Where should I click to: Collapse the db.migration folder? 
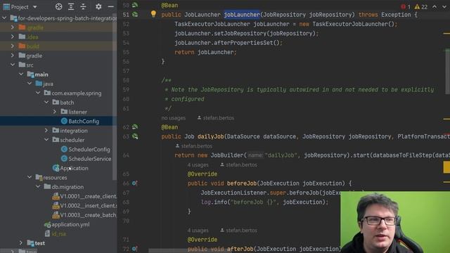tap(38, 187)
